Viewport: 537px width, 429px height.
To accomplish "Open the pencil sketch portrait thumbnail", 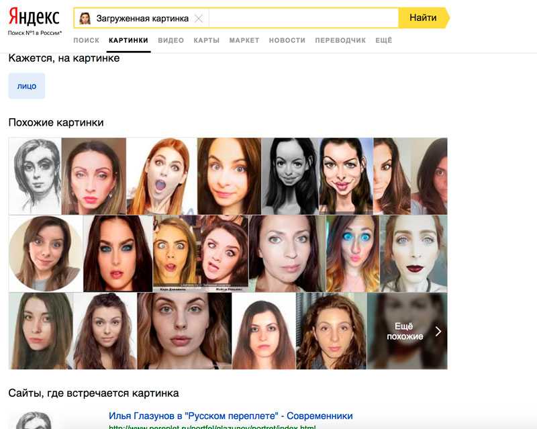I will pos(35,176).
